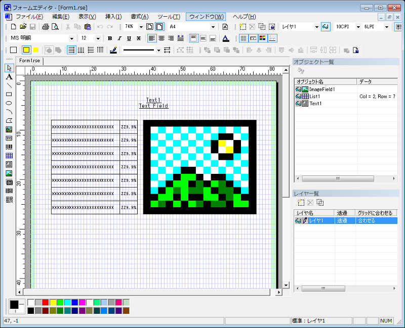405x328 pixels.
Task: Select the polygon drawing tool
Action: point(9,121)
